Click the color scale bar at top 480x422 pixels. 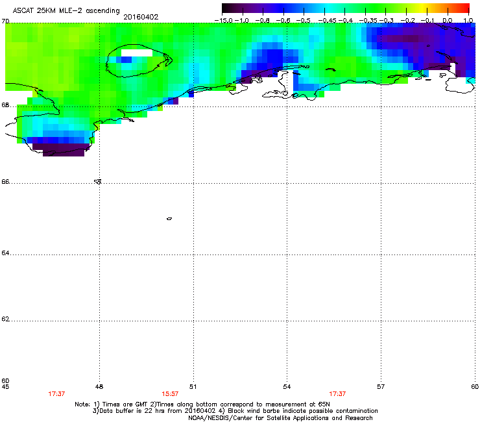point(345,8)
